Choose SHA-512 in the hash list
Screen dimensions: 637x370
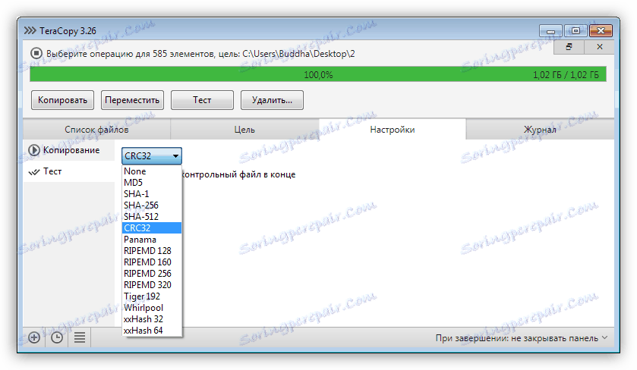(x=152, y=217)
